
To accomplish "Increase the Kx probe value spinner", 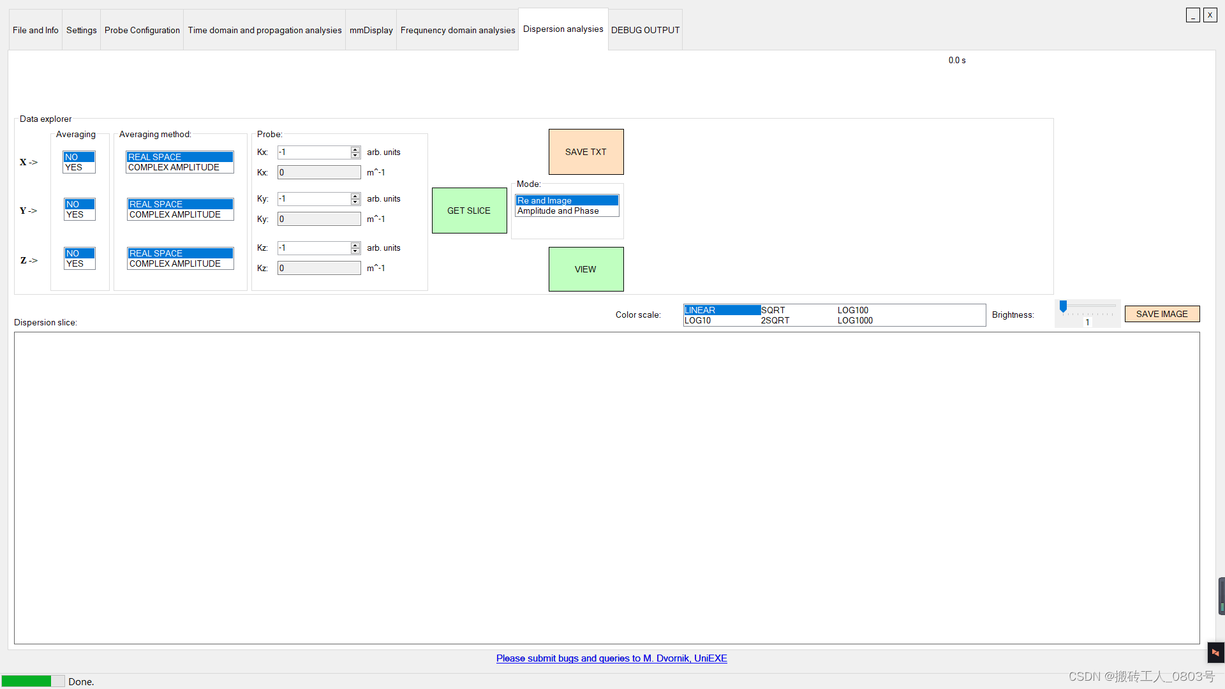I will pos(355,149).
